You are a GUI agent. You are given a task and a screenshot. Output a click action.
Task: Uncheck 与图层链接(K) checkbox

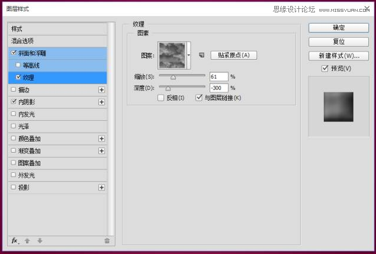click(199, 98)
